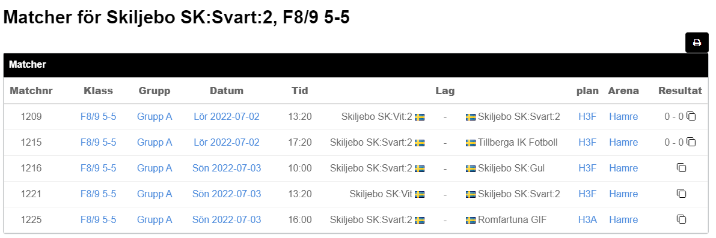
Task: Open Grupp A link in match 1215 row
Action: 155,143
